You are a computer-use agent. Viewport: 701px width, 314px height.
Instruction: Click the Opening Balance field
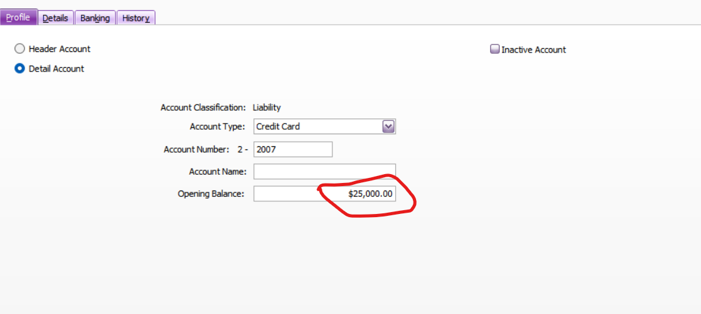tap(325, 194)
